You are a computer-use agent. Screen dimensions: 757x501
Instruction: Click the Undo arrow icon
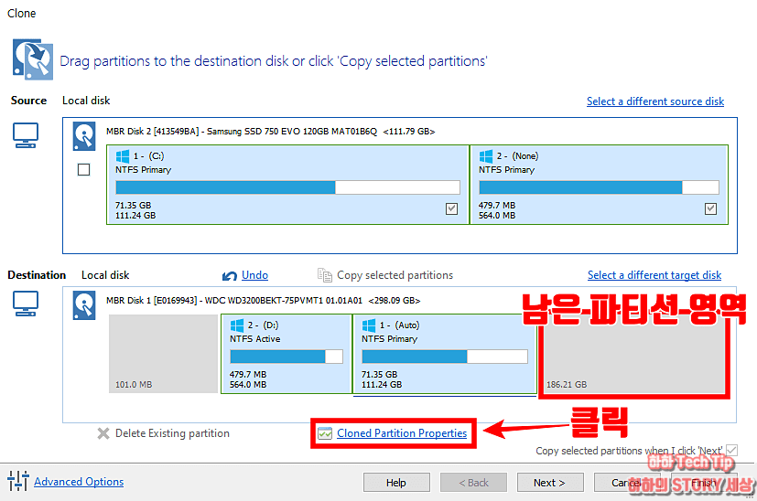coord(230,276)
